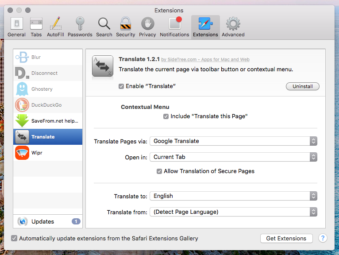
Task: Select the Blur extension name
Action: pos(36,57)
